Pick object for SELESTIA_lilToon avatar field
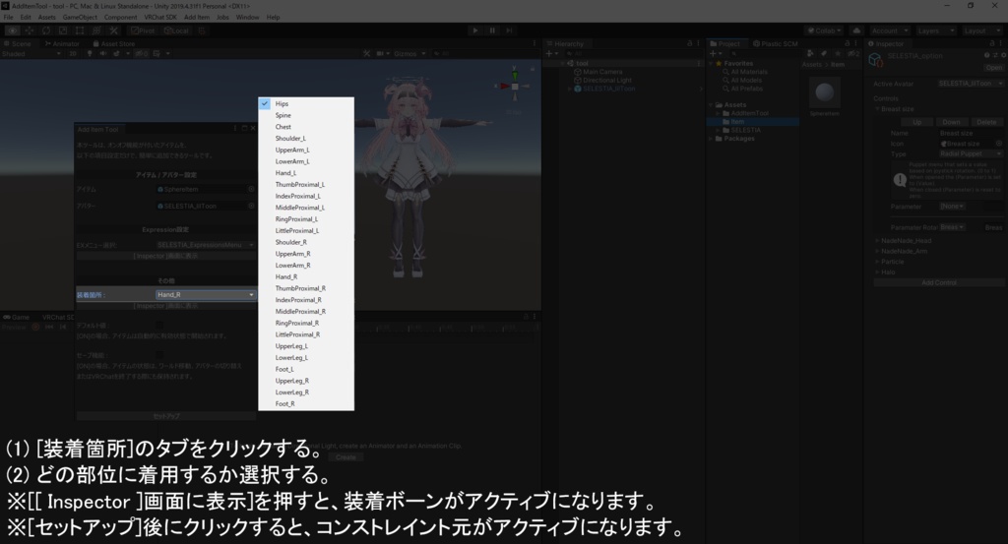Viewport: 1008px width, 544px height. (251, 207)
